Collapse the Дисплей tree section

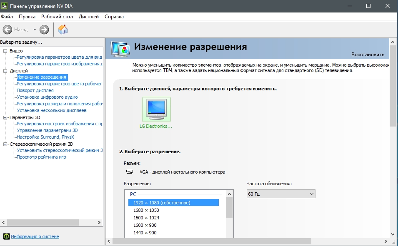pyautogui.click(x=6, y=72)
